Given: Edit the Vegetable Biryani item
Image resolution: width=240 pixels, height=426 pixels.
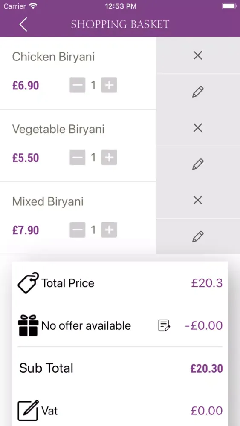Looking at the screenshot, I should point(198,164).
